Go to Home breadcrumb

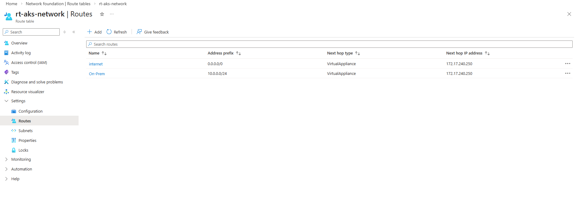point(12,4)
